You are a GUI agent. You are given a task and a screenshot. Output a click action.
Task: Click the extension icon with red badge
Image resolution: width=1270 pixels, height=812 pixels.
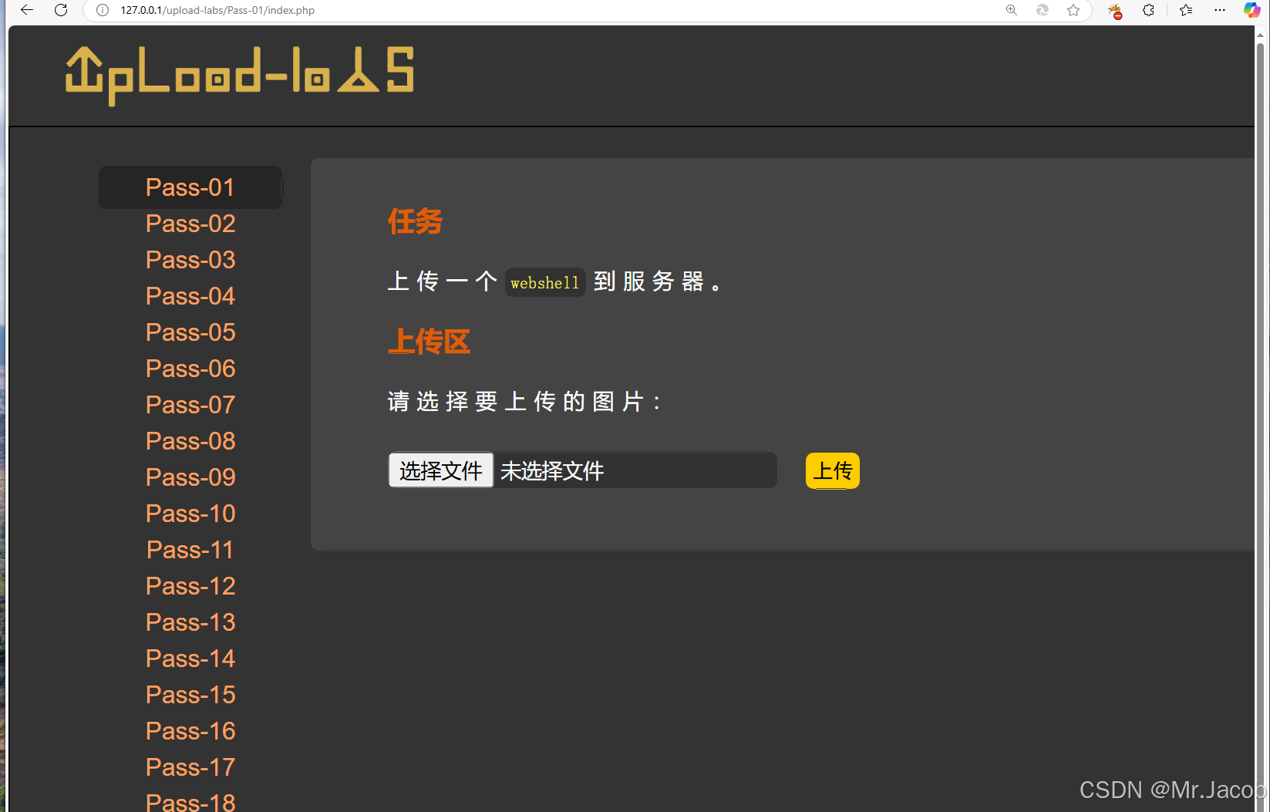pyautogui.click(x=1115, y=11)
